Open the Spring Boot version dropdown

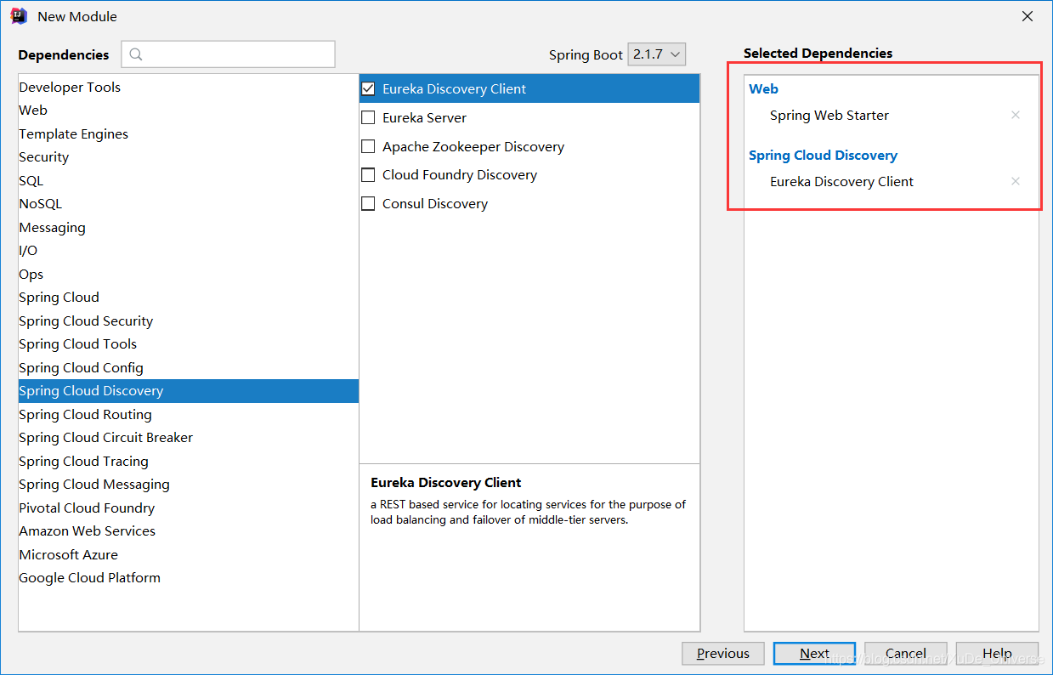pos(656,54)
